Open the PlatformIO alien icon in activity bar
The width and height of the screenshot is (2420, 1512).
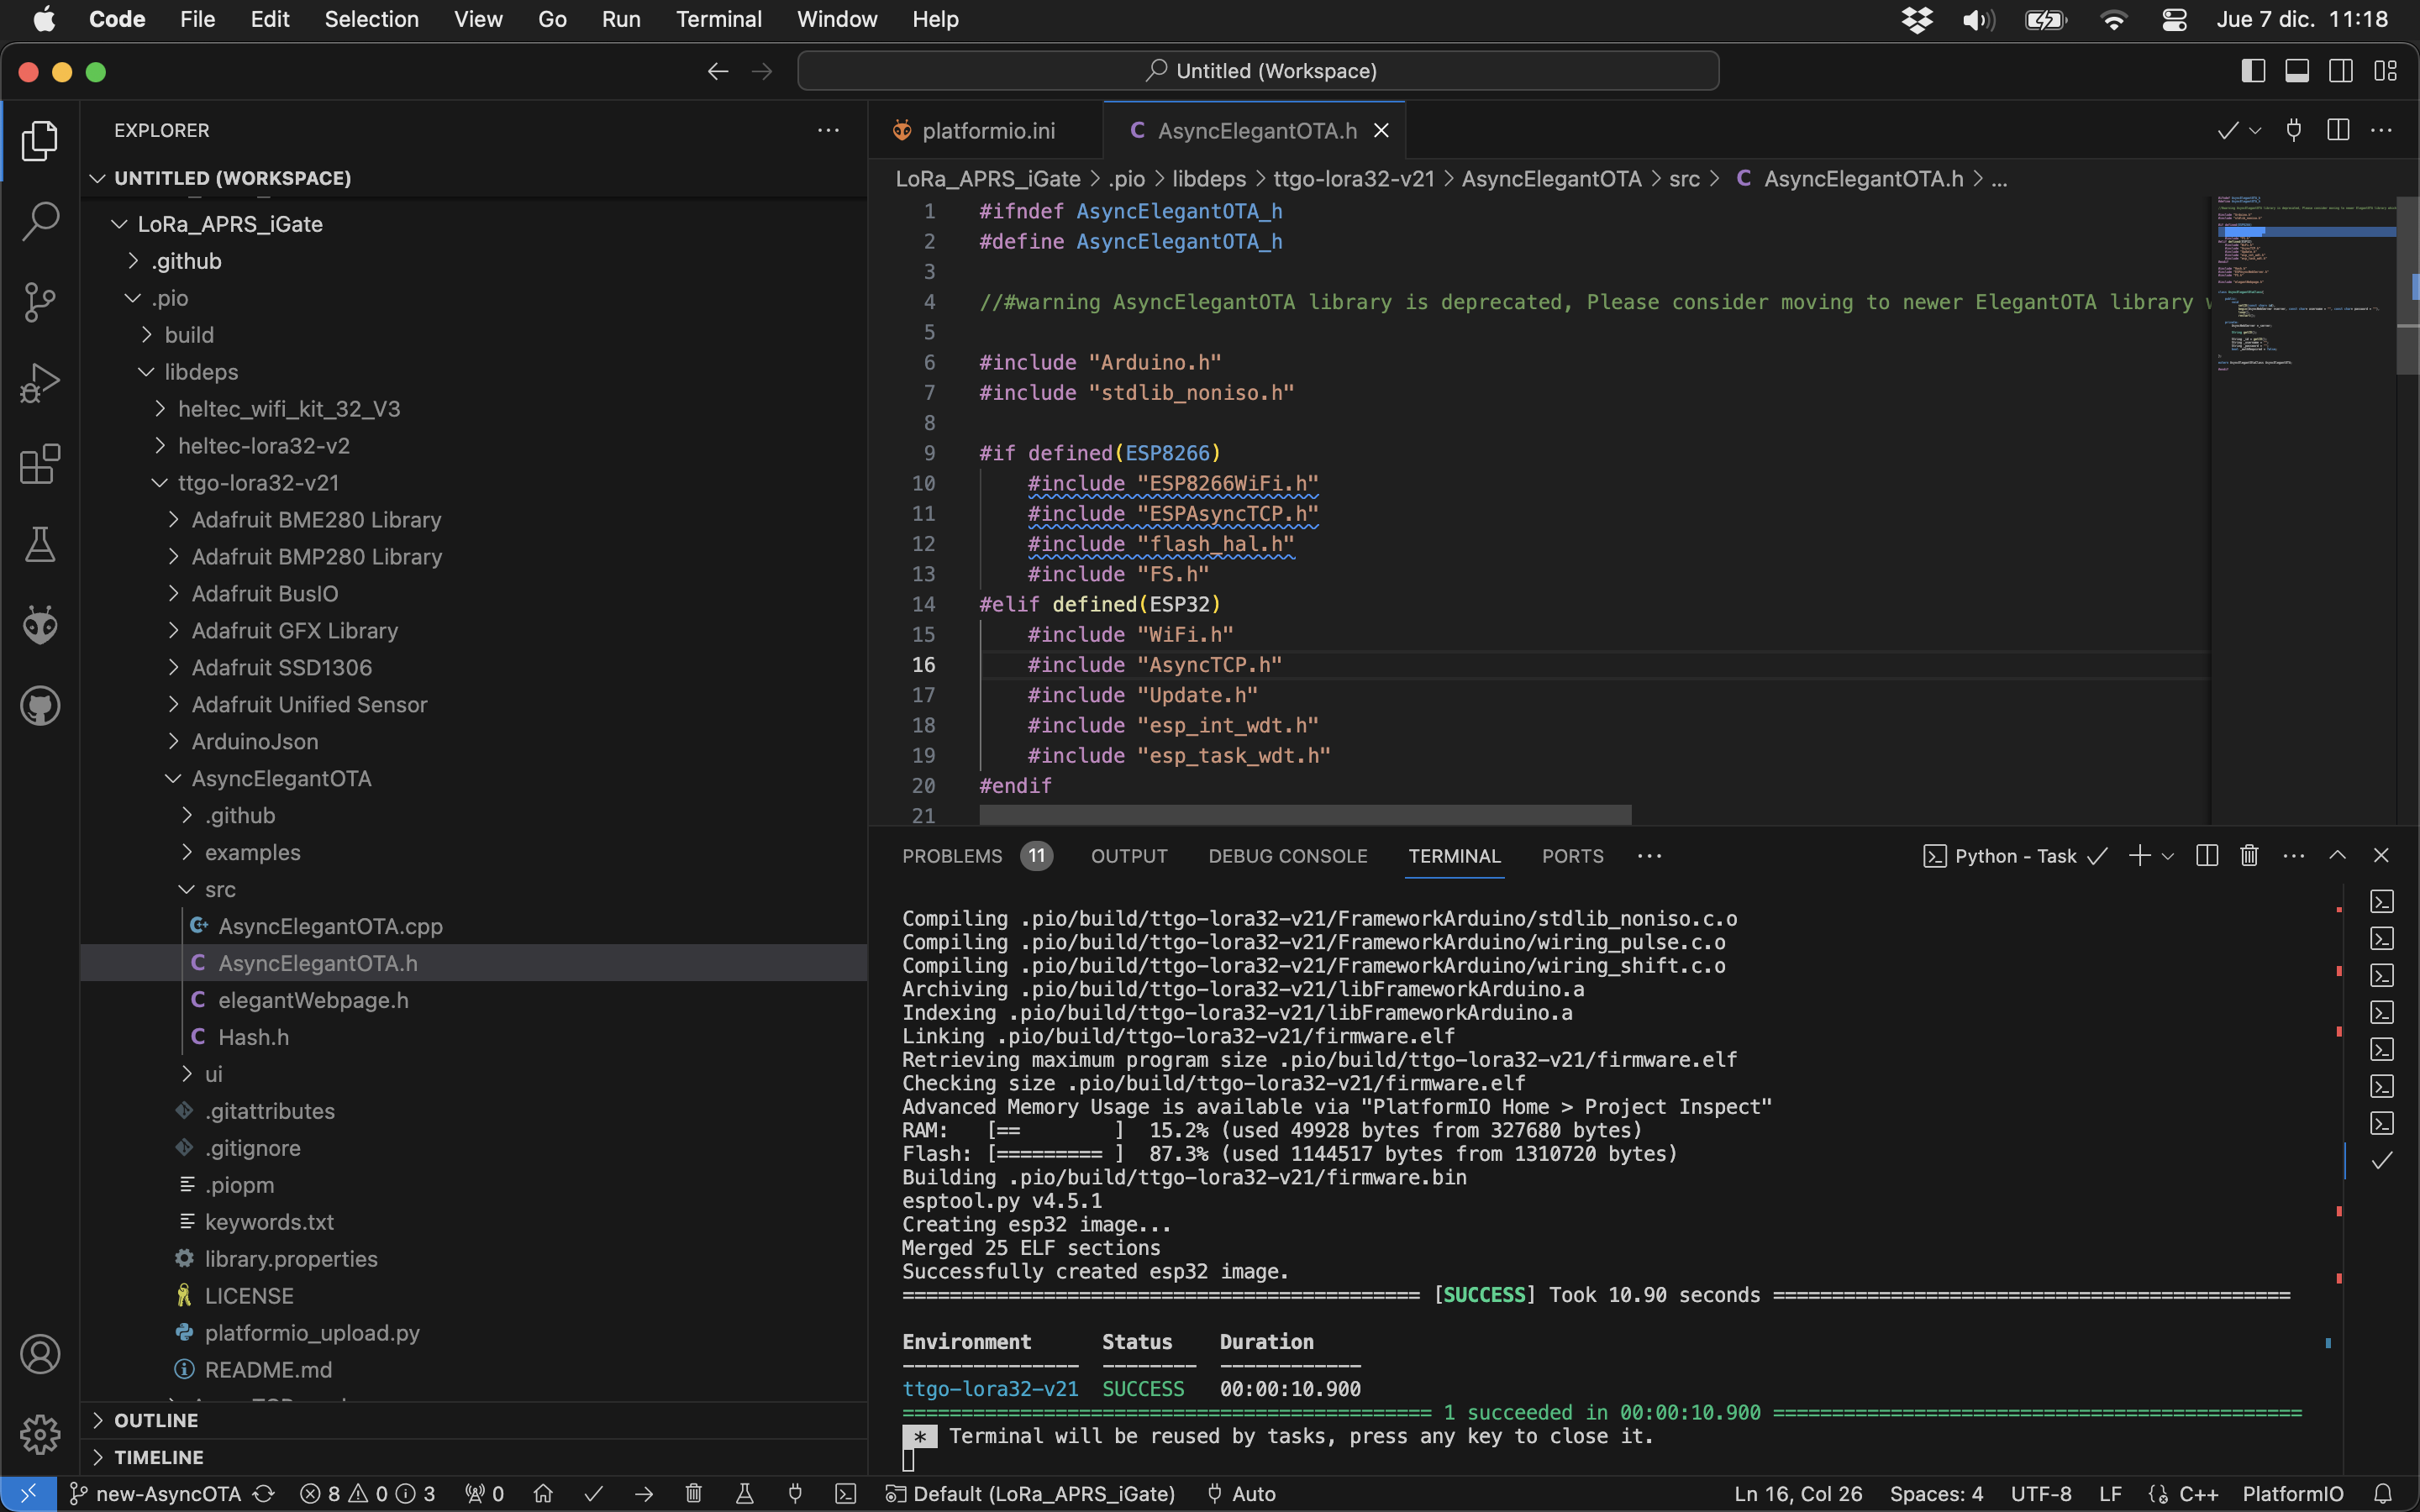pyautogui.click(x=40, y=625)
